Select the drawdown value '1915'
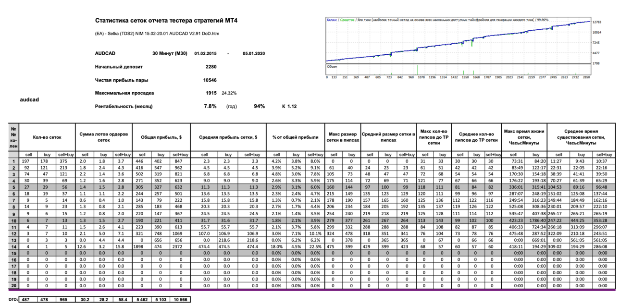Image resolution: width=620 pixels, height=306 pixels. 211,93
